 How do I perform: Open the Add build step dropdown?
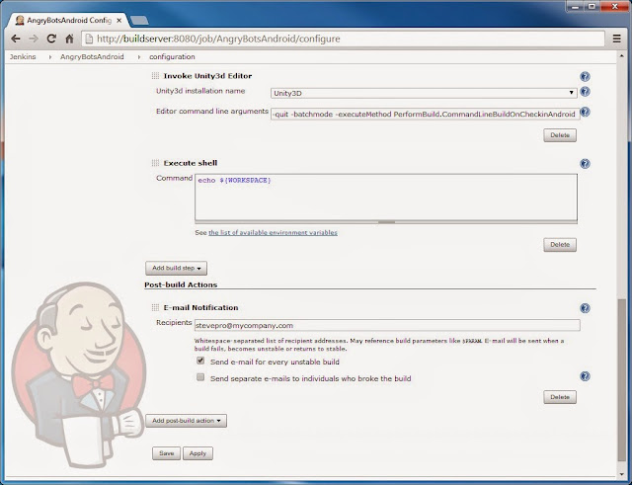point(176,268)
